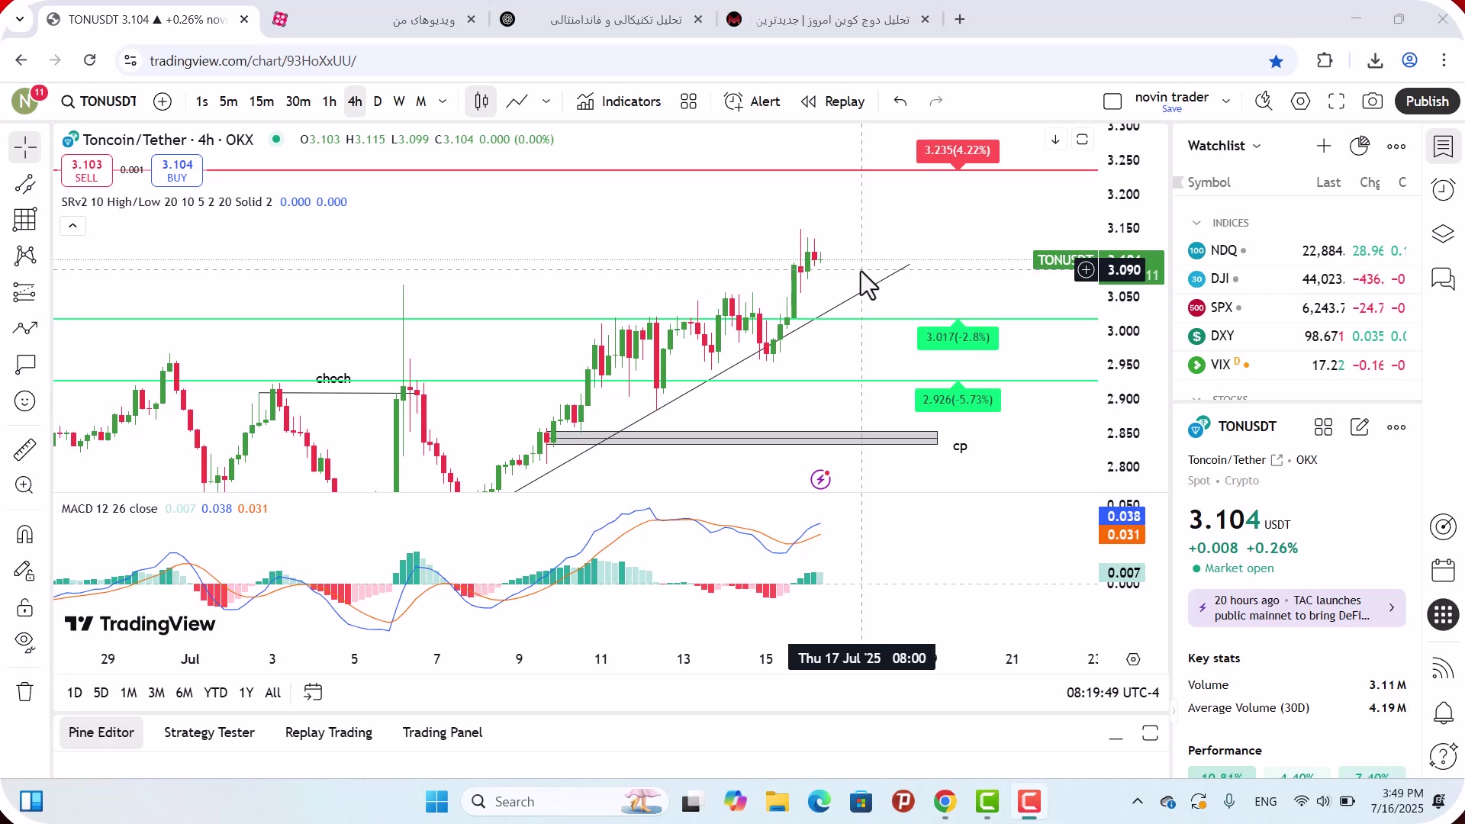Switch to the daily D timeframe
1465x824 pixels.
click(x=378, y=101)
